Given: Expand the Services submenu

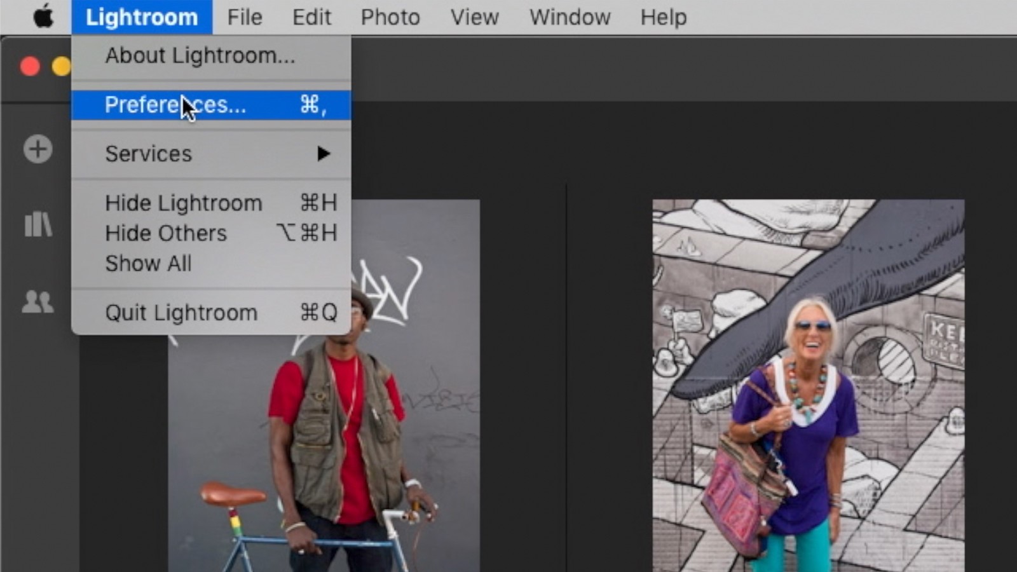Looking at the screenshot, I should (x=210, y=154).
